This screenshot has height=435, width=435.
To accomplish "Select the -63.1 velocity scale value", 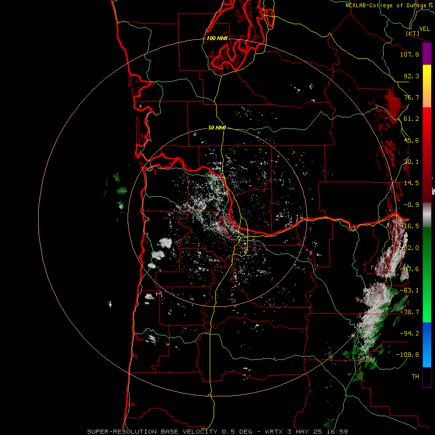I will point(409,290).
